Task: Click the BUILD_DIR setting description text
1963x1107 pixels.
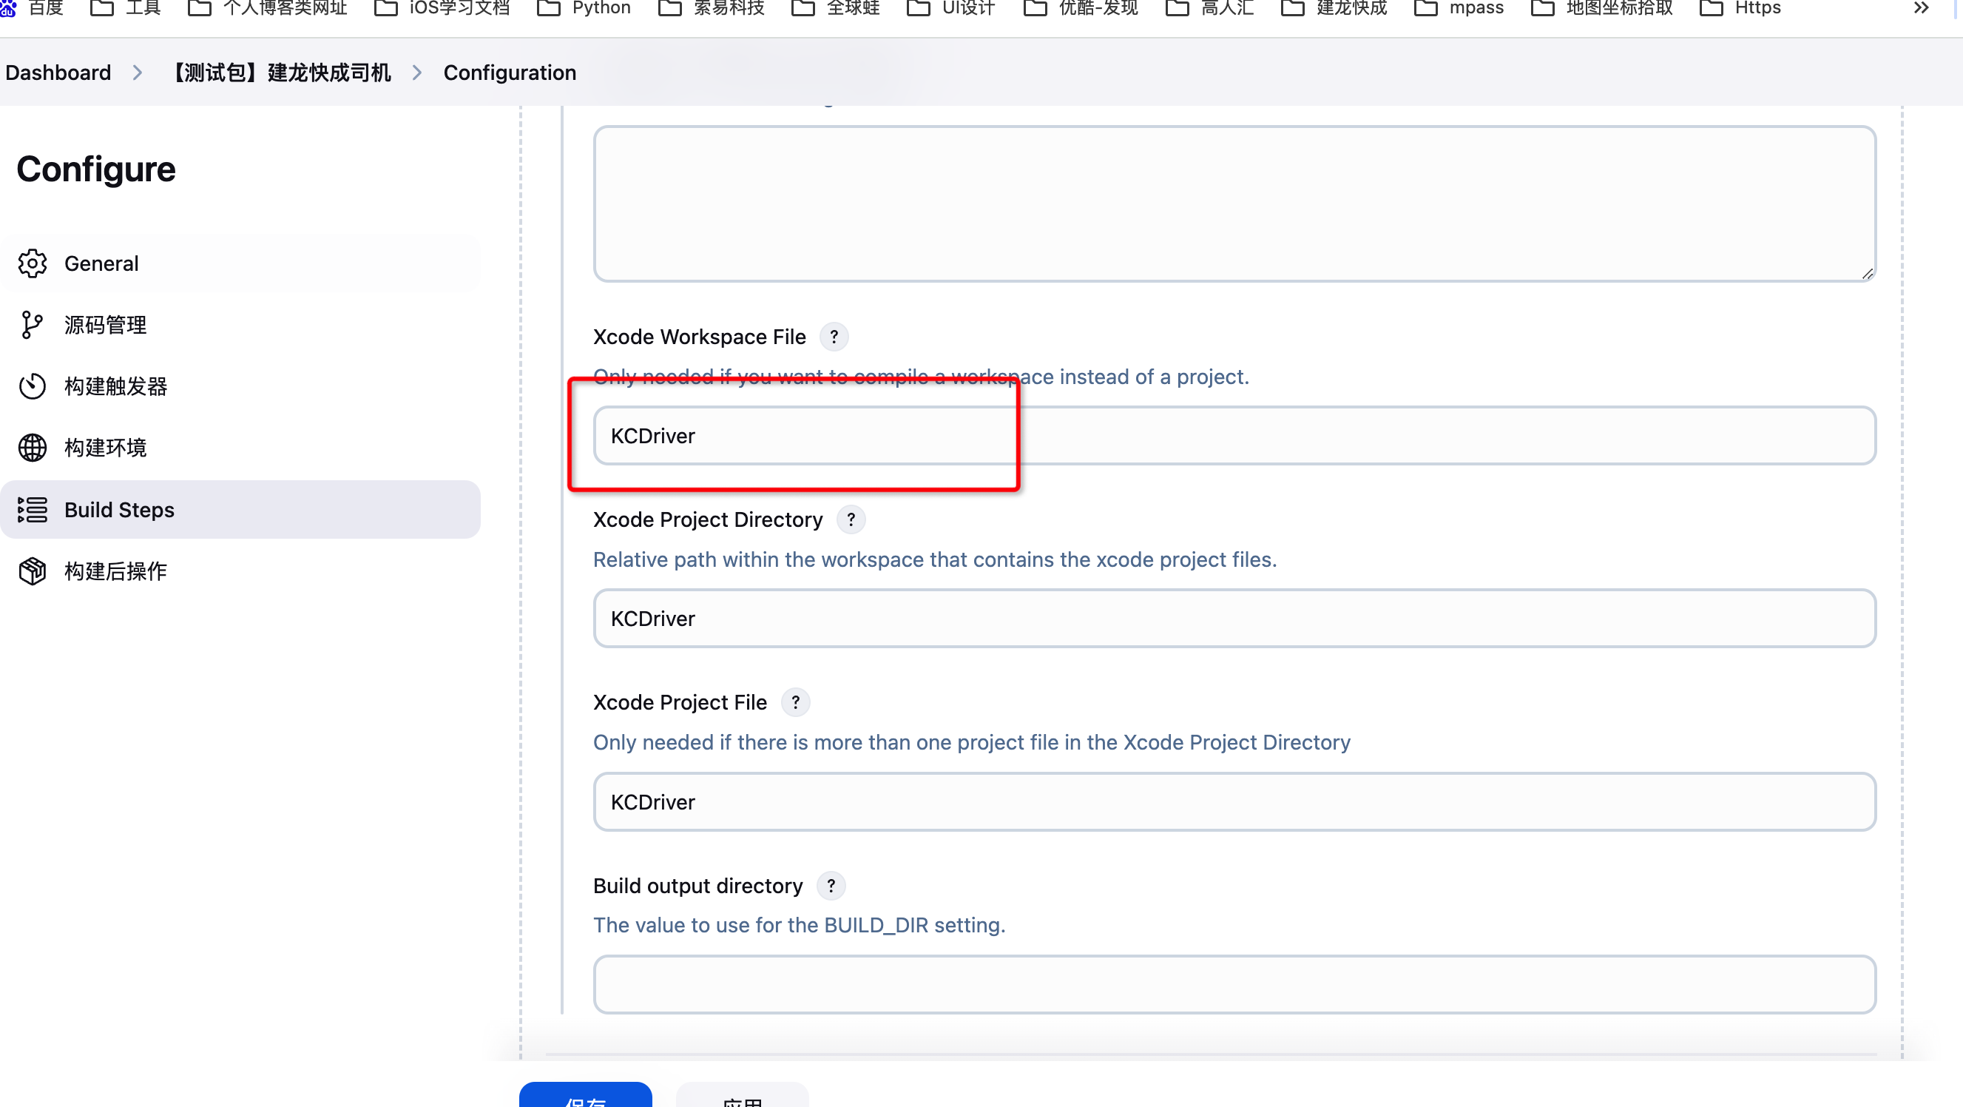Action: point(800,925)
